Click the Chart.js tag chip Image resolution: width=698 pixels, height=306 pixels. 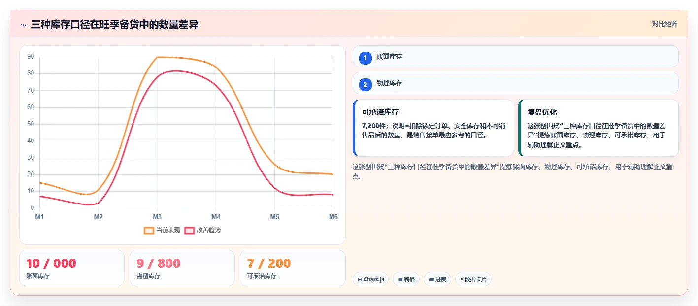[370, 279]
